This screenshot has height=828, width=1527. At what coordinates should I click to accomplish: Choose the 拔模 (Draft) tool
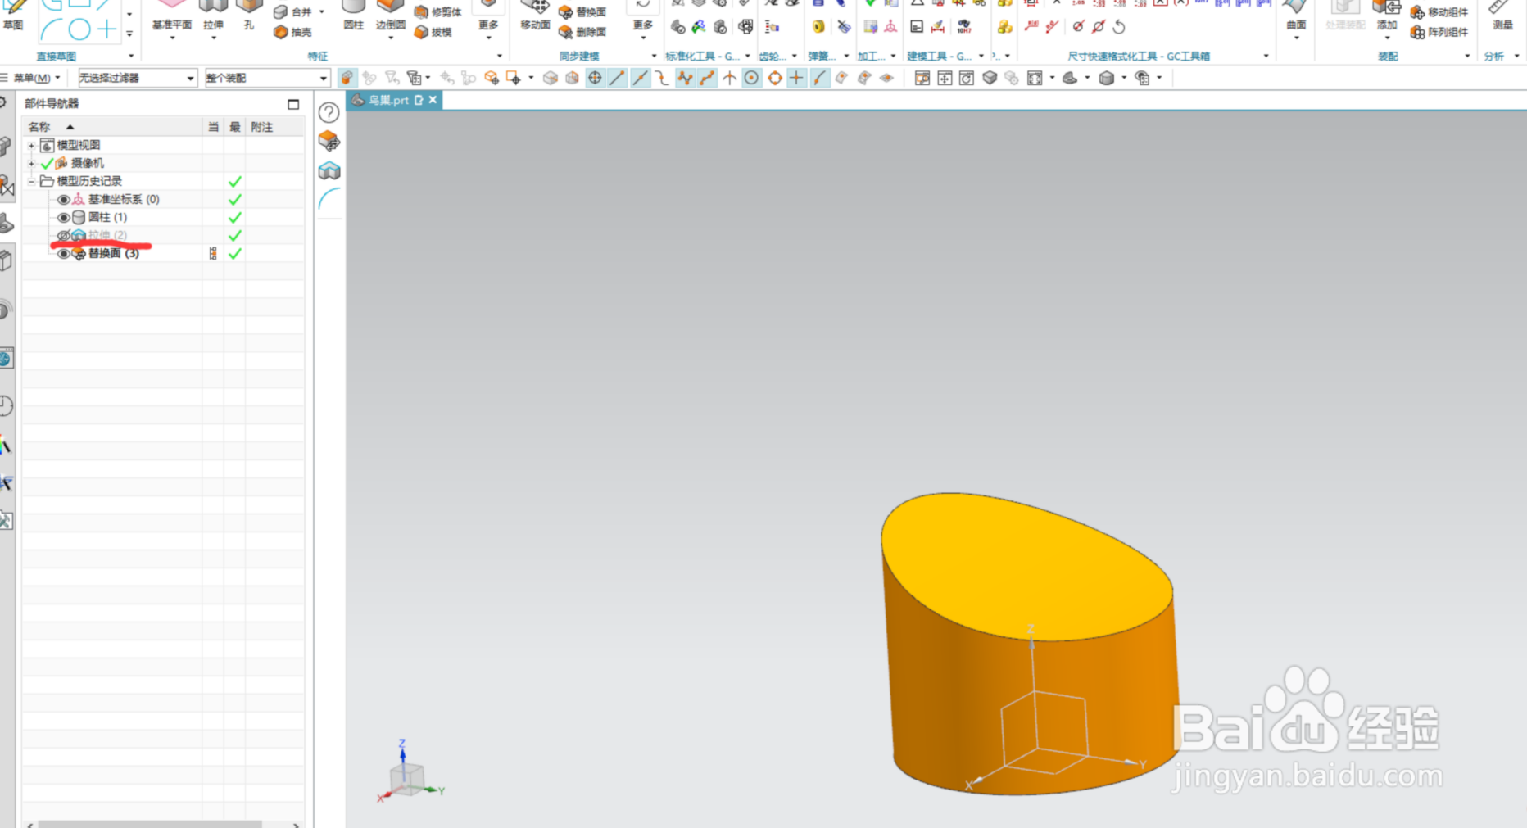(x=433, y=32)
